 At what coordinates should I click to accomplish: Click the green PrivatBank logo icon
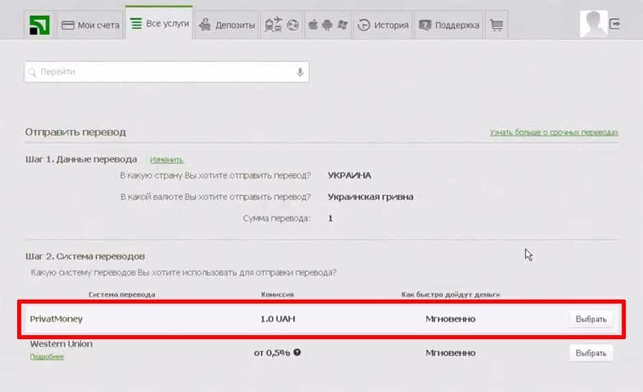[40, 25]
